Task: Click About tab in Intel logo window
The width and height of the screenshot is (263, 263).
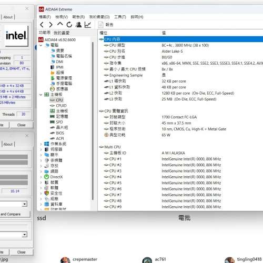Action: point(8,17)
